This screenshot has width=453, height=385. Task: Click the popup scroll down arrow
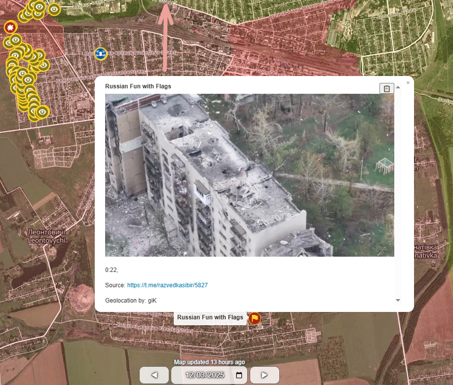point(398,300)
